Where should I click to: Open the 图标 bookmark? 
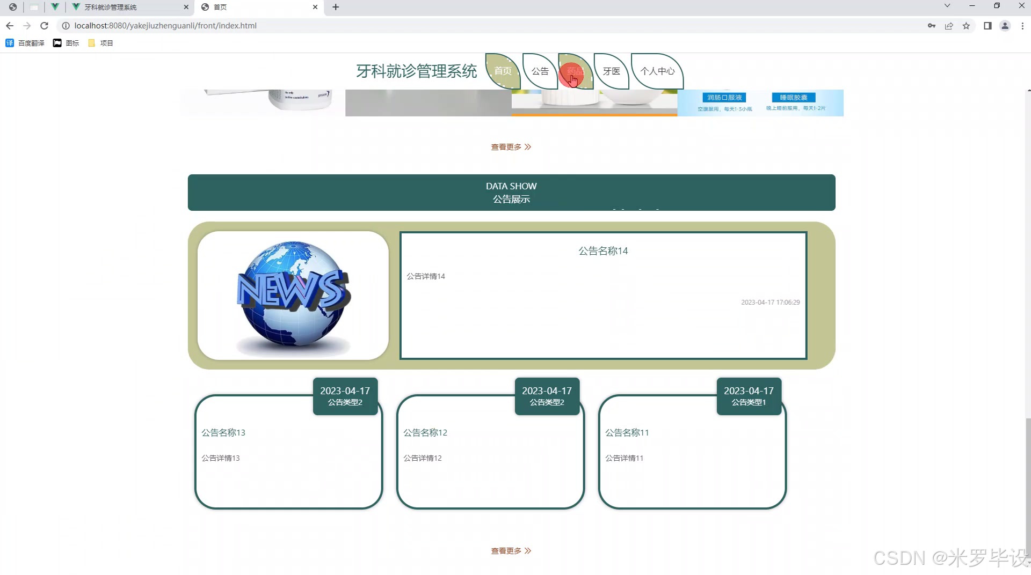66,43
